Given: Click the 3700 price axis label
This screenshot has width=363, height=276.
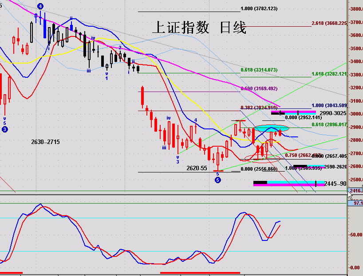Looking at the screenshot, I should click(x=356, y=22).
